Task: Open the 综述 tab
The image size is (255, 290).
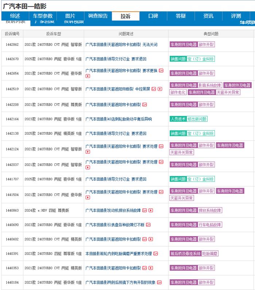Action: [15, 16]
